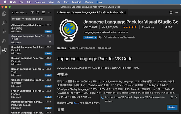This screenshot has height=114, width=181.
Task: Open the Source Control view
Action: (x=4, y=32)
